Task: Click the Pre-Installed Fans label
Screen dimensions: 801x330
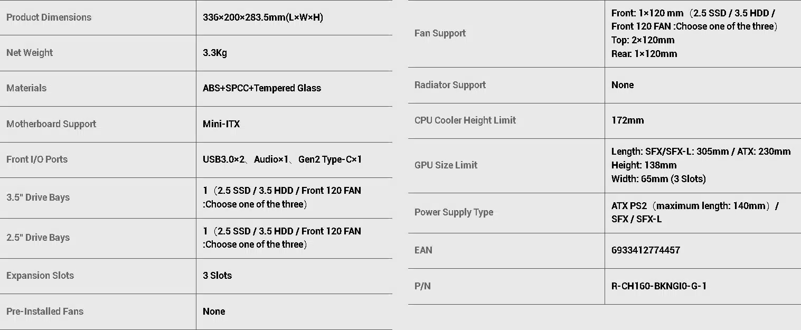Action: click(x=45, y=312)
